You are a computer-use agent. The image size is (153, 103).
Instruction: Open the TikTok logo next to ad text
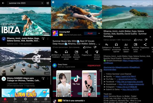[x=55, y=101]
